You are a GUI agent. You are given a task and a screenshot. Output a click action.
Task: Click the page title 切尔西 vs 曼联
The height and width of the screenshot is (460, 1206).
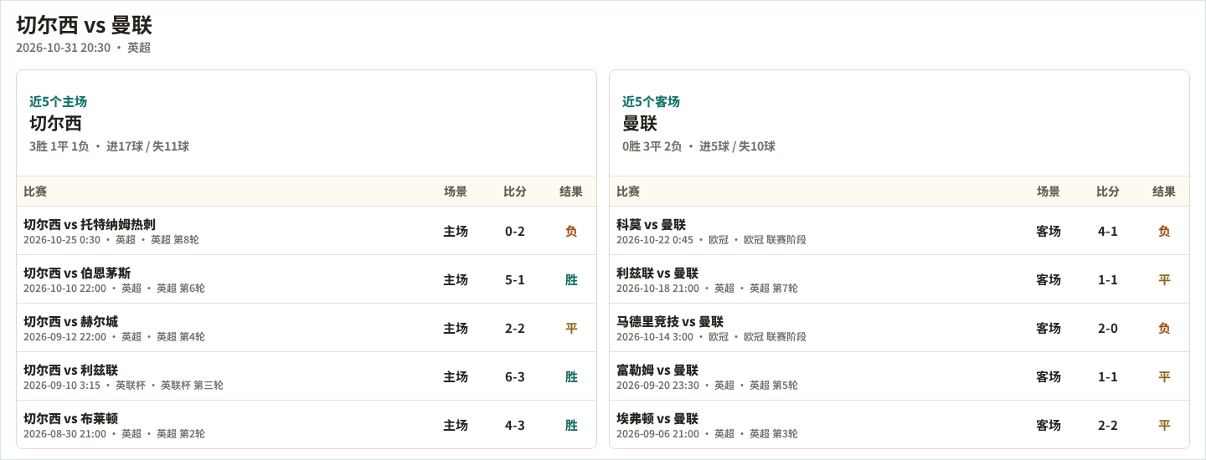point(84,25)
